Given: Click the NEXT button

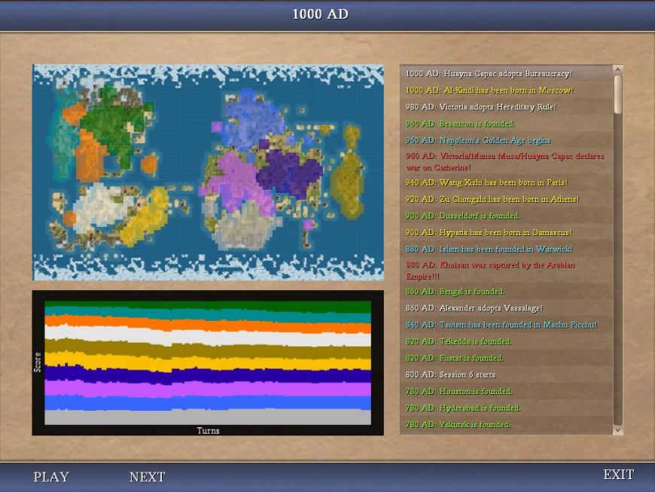Looking at the screenshot, I should 147,477.
